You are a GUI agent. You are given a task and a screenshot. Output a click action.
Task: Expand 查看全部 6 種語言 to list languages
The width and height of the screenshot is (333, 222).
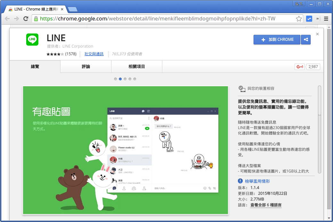266,205
